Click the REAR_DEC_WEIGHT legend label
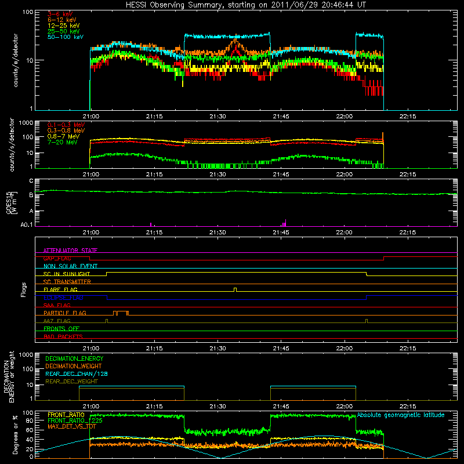Viewport: 464px width, 464px height. click(71, 382)
